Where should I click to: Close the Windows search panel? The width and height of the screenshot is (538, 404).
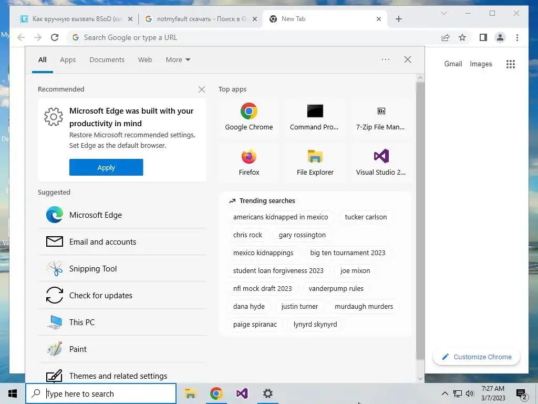(x=407, y=59)
